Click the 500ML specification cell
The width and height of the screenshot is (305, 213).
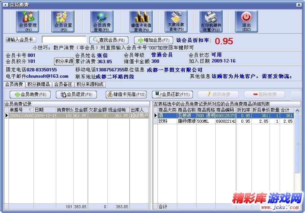pos(206,121)
